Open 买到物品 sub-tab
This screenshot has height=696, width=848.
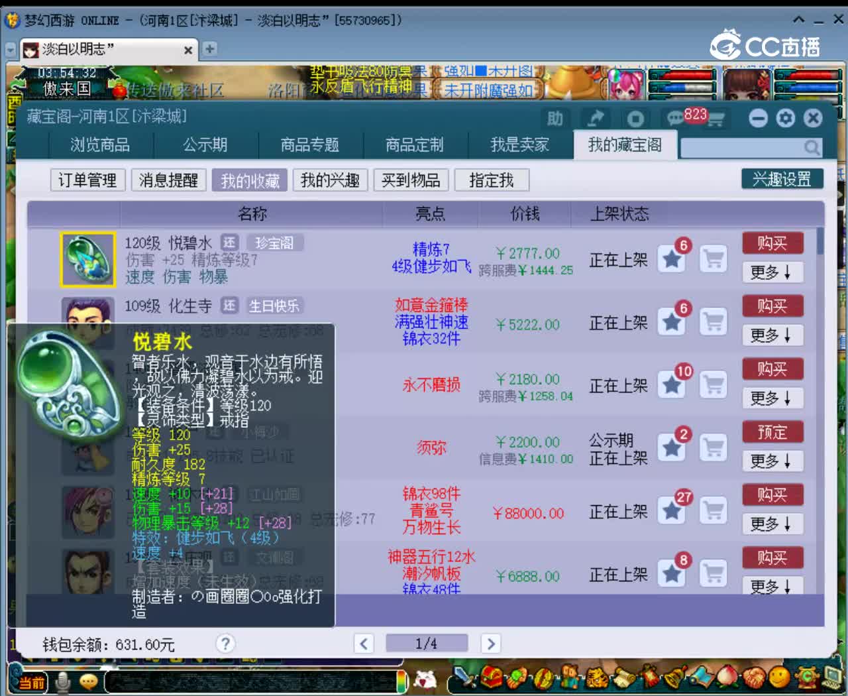pyautogui.click(x=411, y=180)
